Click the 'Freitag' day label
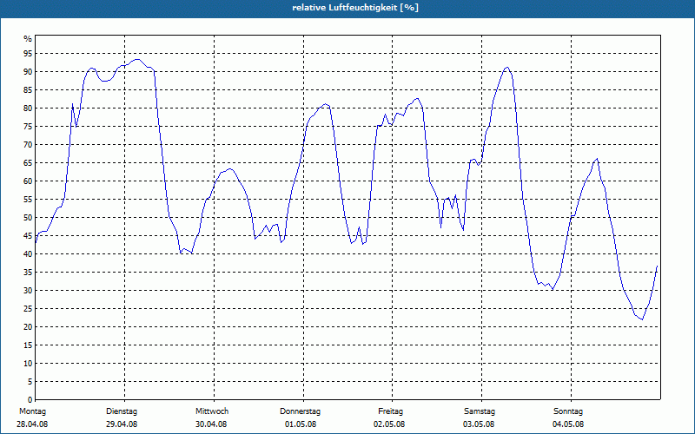 coord(390,411)
